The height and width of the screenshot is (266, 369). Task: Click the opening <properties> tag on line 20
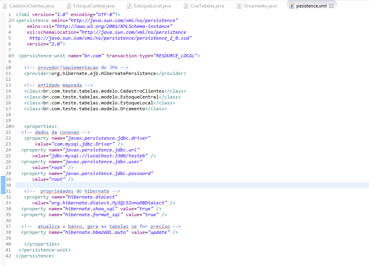coord(40,126)
